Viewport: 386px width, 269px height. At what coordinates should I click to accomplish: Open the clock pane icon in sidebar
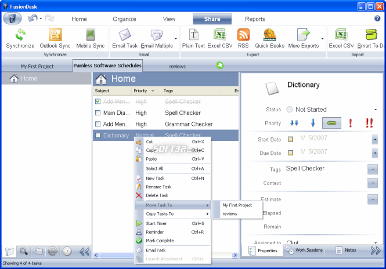(x=67, y=251)
